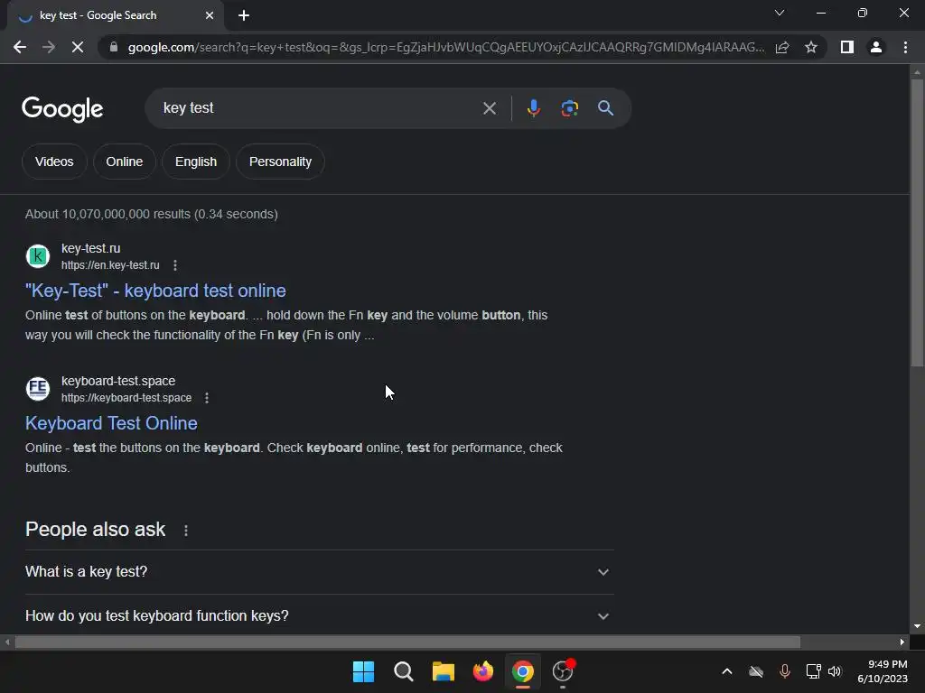Click inside the key test search field
The width and height of the screenshot is (925, 693).
(x=319, y=108)
